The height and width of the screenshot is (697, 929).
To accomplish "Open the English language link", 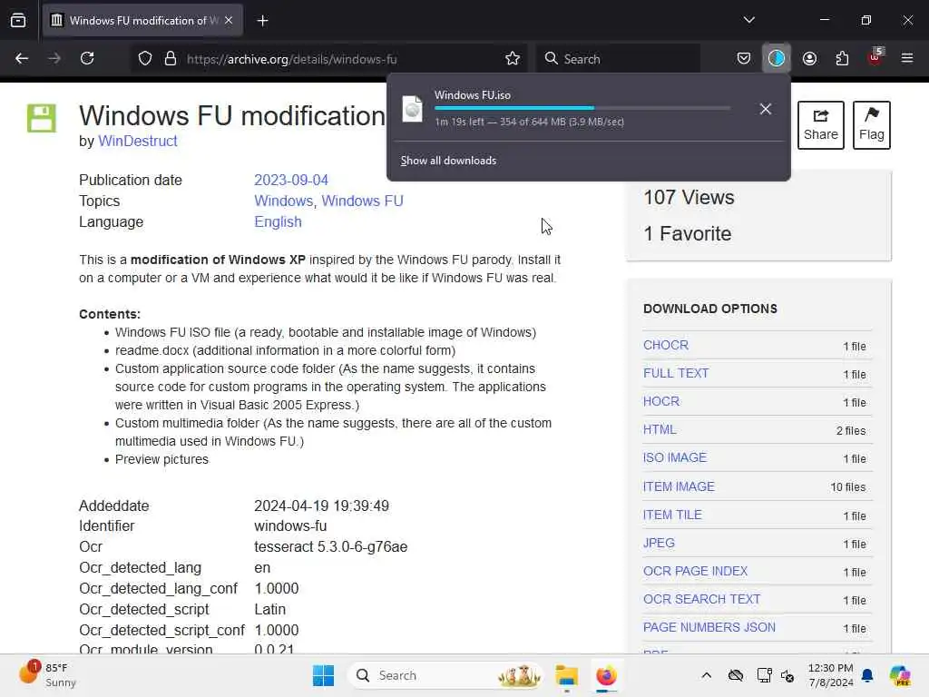I will (x=278, y=221).
